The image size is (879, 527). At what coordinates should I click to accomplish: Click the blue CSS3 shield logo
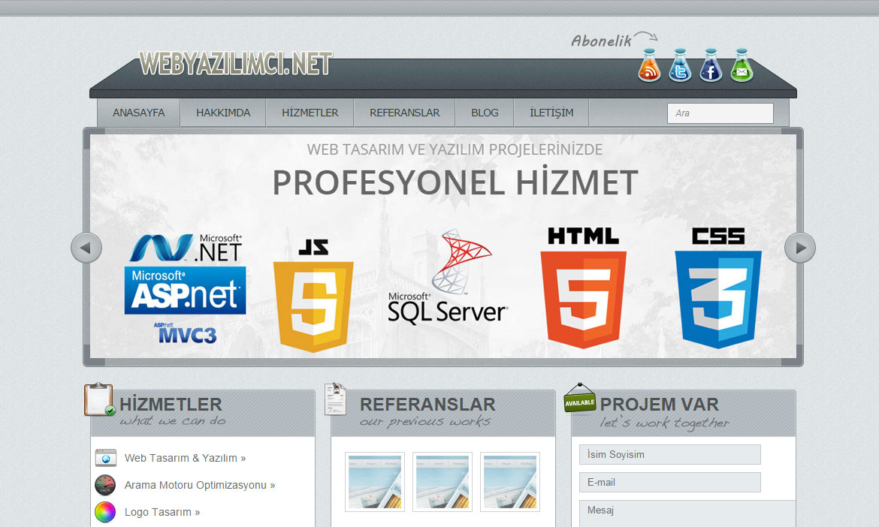click(718, 288)
